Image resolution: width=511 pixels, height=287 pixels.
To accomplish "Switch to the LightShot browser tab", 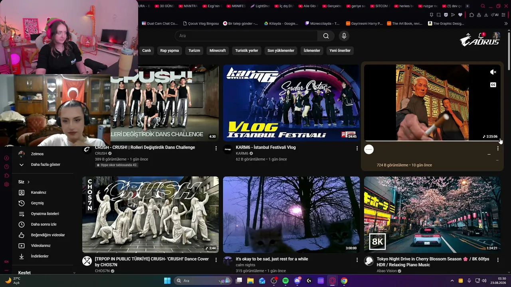I will 260,6.
